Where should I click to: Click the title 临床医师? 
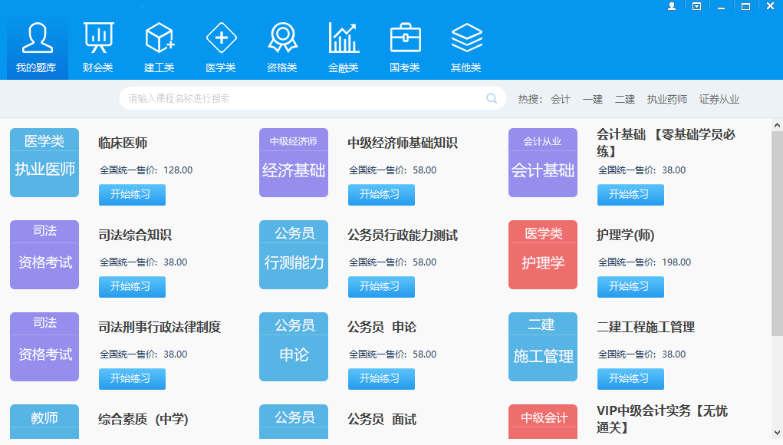tap(123, 143)
